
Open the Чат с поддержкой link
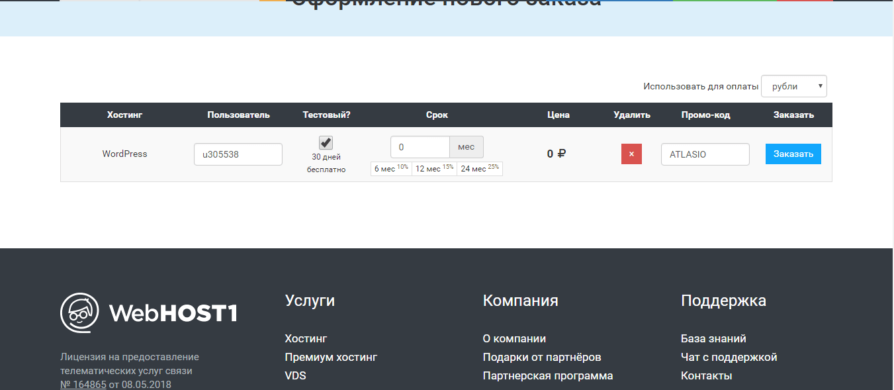729,357
